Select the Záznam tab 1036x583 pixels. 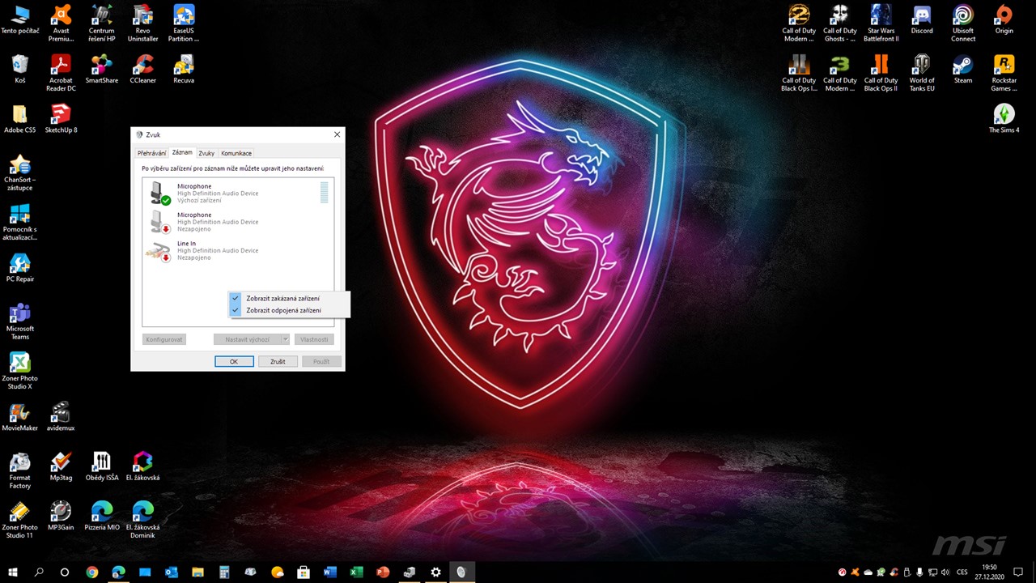click(182, 152)
